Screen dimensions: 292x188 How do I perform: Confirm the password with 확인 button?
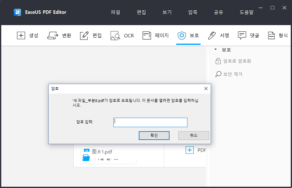pyautogui.click(x=154, y=135)
